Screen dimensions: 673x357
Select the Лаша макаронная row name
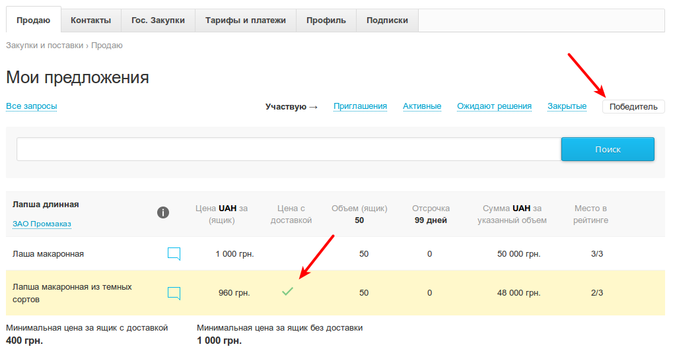pyautogui.click(x=48, y=254)
